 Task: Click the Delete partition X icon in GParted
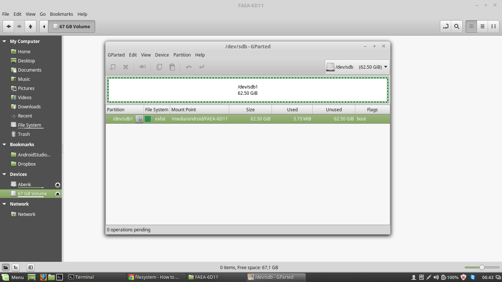(x=125, y=67)
